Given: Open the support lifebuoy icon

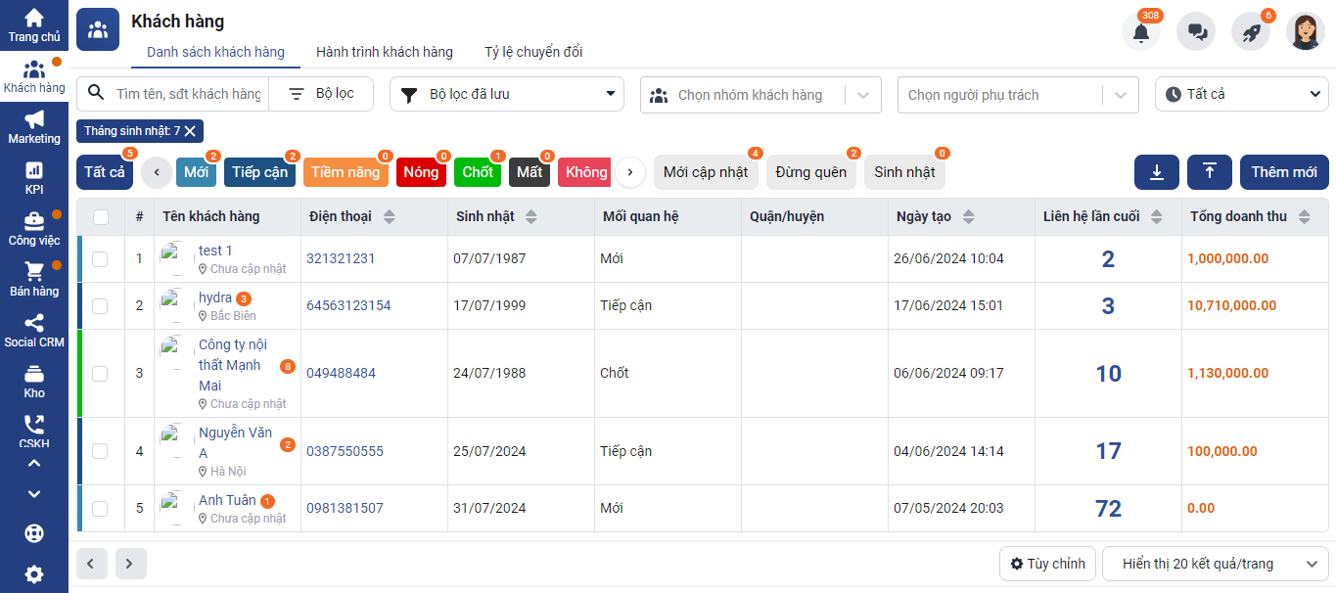Looking at the screenshot, I should [x=34, y=534].
